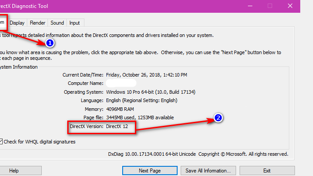The height and width of the screenshot is (176, 313).
Task: Click the disabled maximize icon in title bar
Action: tap(270, 6)
